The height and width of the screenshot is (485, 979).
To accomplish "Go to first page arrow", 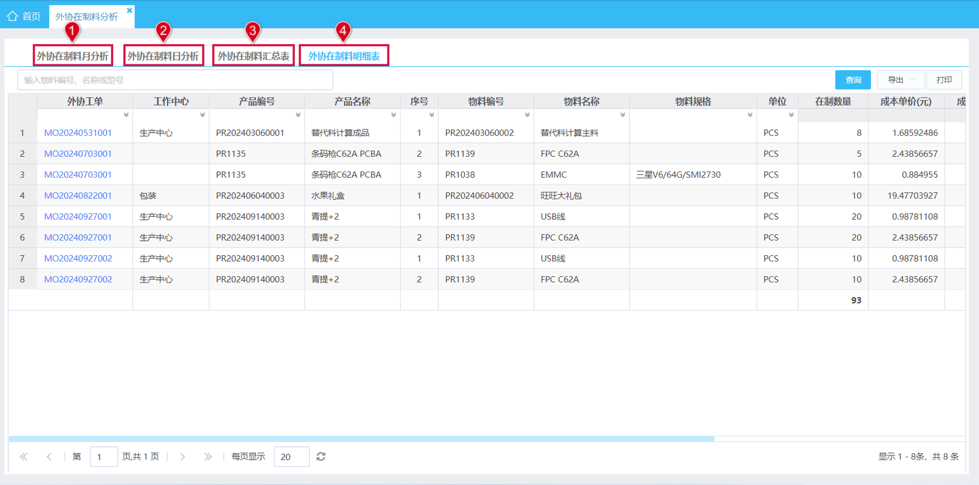I will [x=23, y=457].
